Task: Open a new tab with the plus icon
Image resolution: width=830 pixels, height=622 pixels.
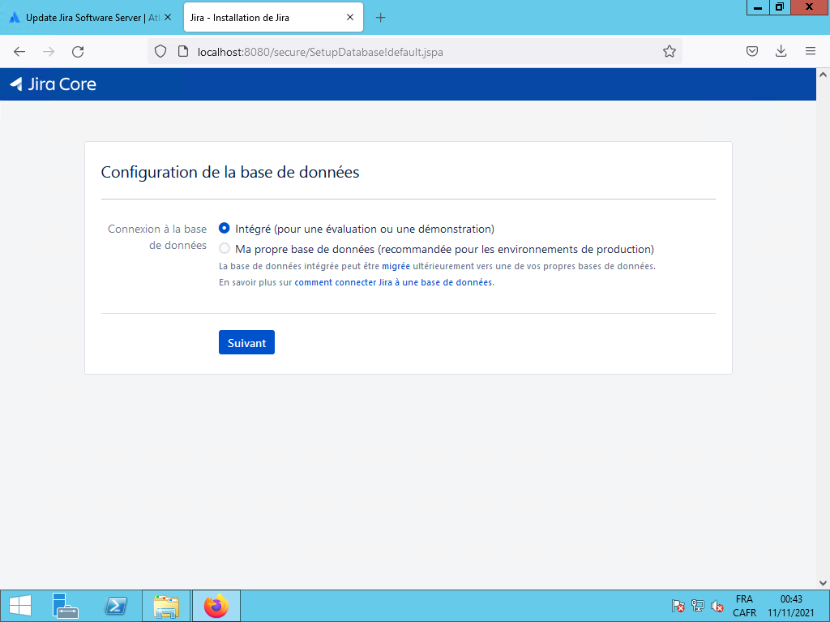Action: (380, 18)
